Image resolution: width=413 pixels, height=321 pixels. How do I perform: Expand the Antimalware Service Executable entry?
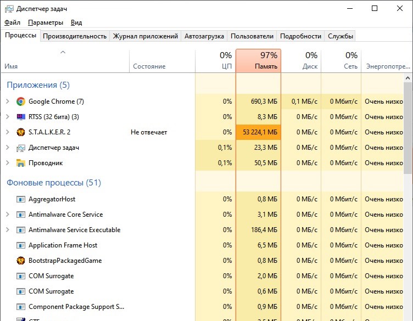tap(7, 230)
